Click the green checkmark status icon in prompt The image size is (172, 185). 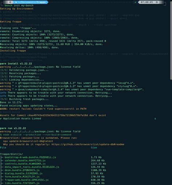(135, 2)
